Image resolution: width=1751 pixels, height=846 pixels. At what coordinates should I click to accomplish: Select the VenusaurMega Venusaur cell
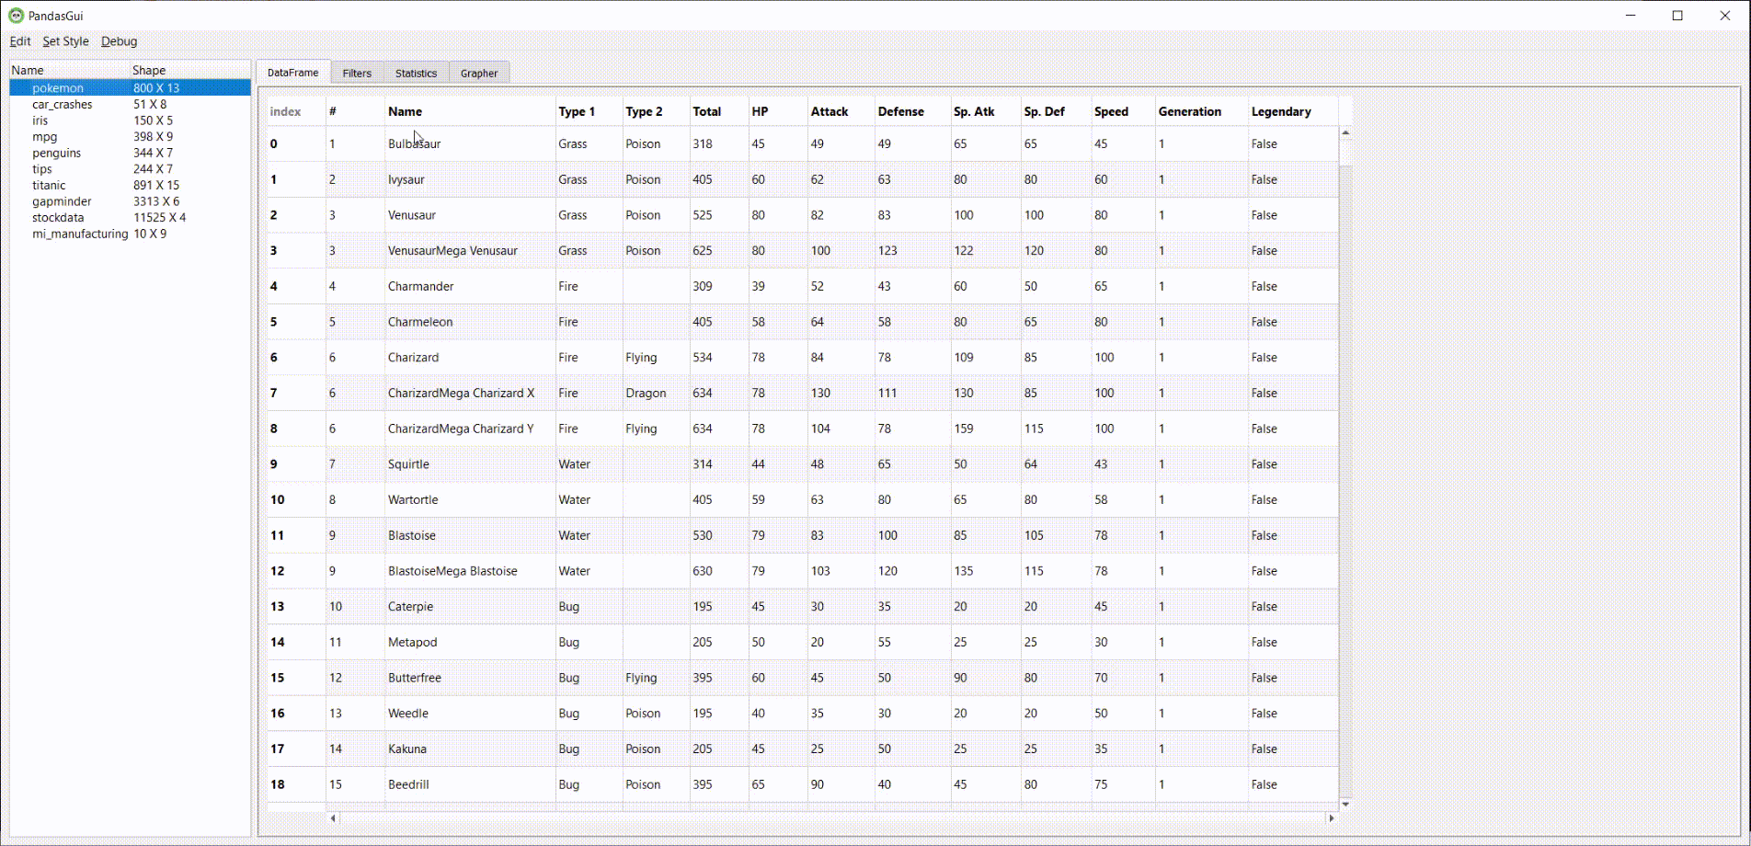click(470, 251)
